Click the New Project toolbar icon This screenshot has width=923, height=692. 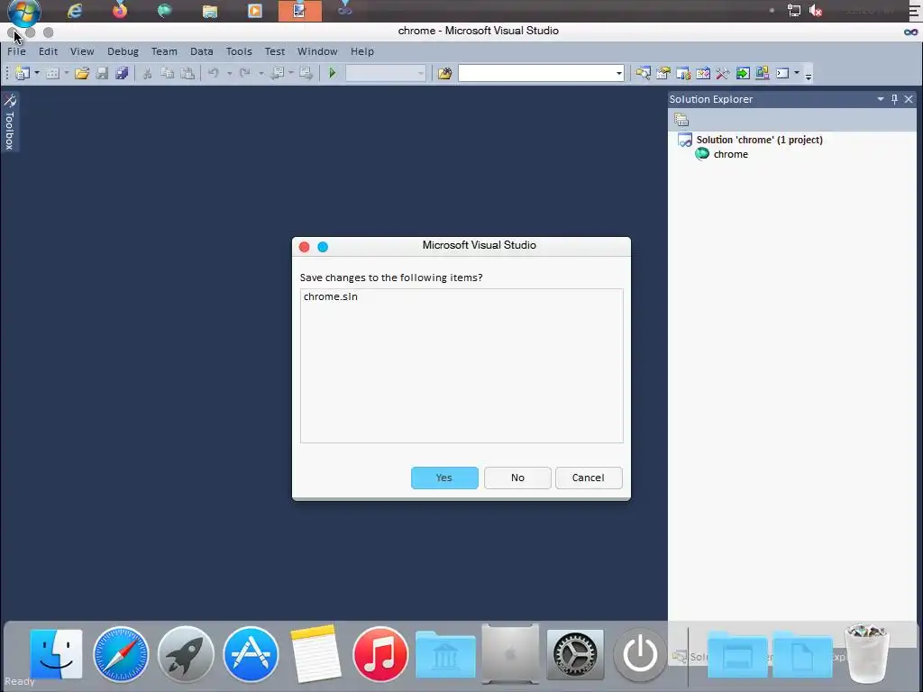coord(23,74)
